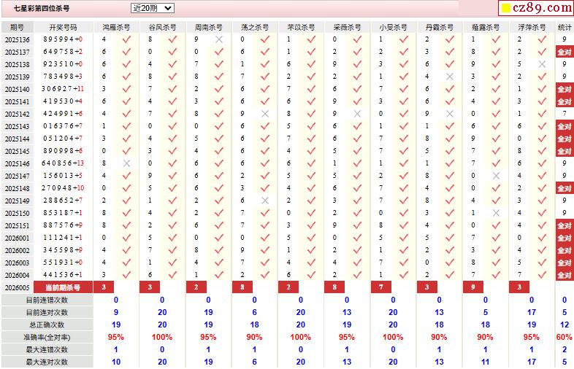Click the red kill number 7 under 小旻杀号
This screenshot has height=369, width=574.
coord(381,287)
